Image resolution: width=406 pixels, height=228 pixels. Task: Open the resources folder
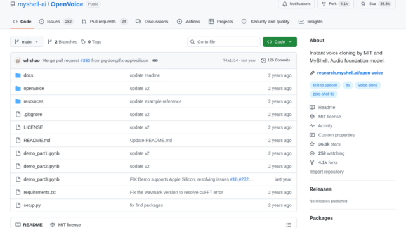point(34,101)
